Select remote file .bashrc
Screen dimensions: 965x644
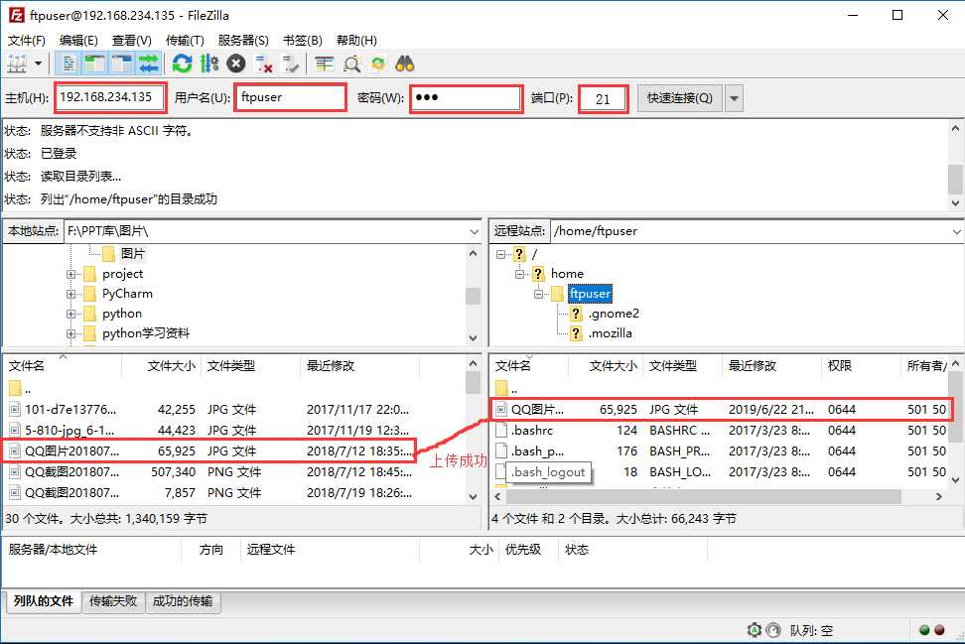pos(720,431)
